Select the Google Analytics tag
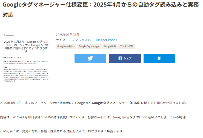This screenshot has height=138, width=203. pyautogui.click(x=66, y=46)
